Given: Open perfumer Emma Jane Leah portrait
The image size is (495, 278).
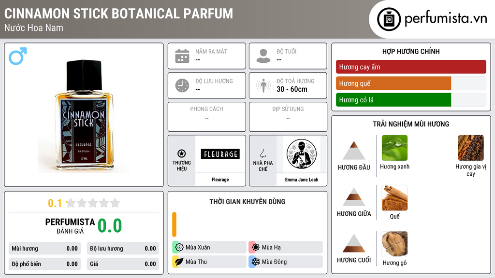Looking at the screenshot, I should [x=302, y=154].
